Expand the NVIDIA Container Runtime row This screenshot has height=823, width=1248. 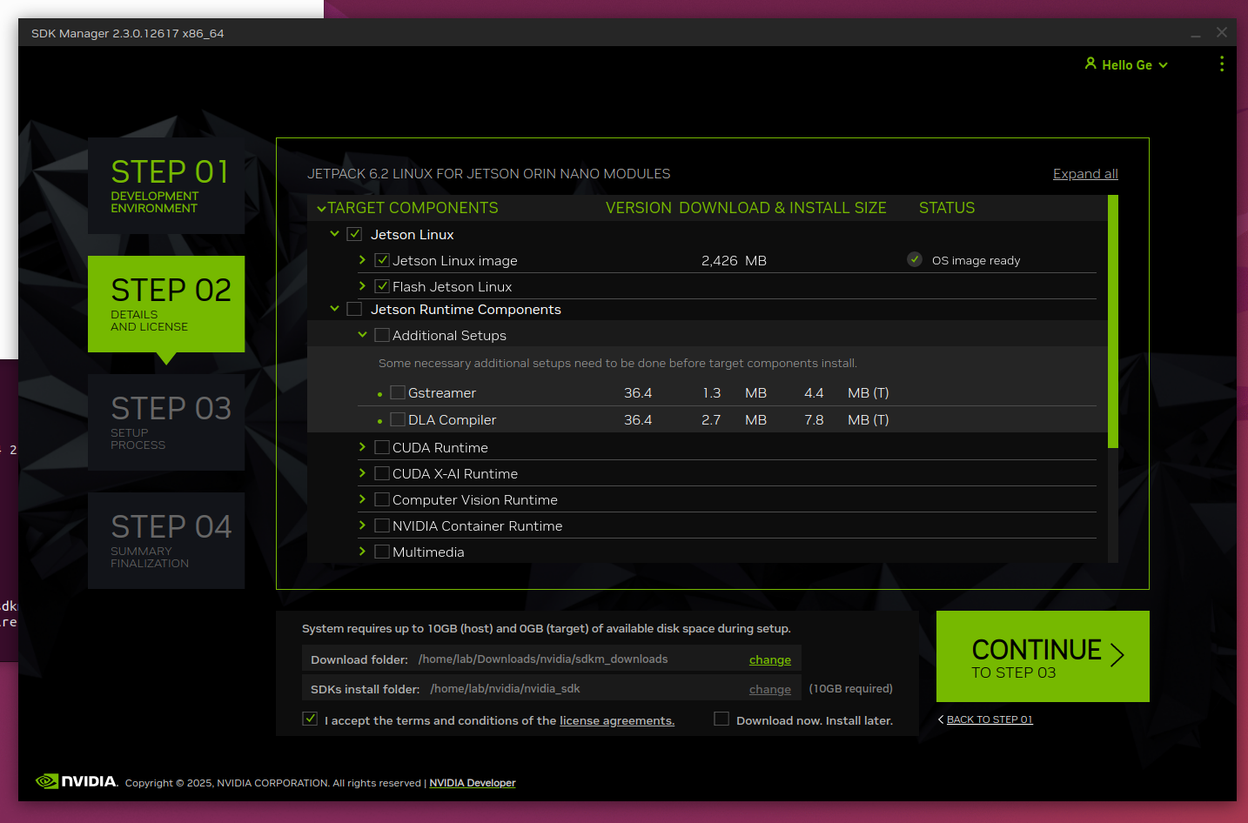pos(362,525)
